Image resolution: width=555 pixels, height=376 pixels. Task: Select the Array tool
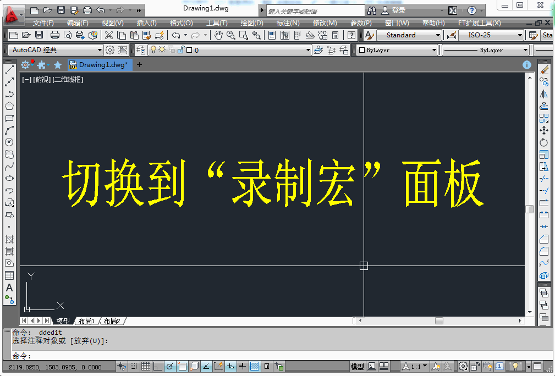coord(544,118)
